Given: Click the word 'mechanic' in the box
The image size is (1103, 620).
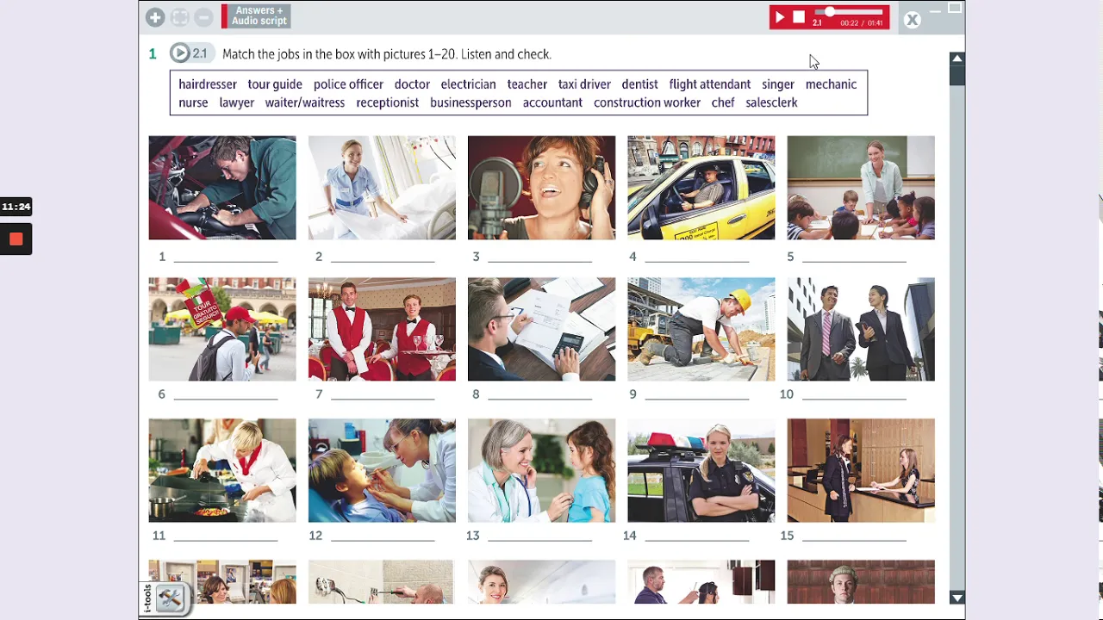Looking at the screenshot, I should point(831,84).
